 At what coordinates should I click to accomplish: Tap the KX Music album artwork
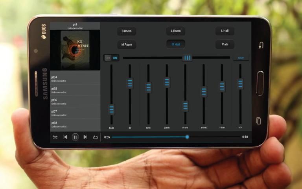click(75, 50)
